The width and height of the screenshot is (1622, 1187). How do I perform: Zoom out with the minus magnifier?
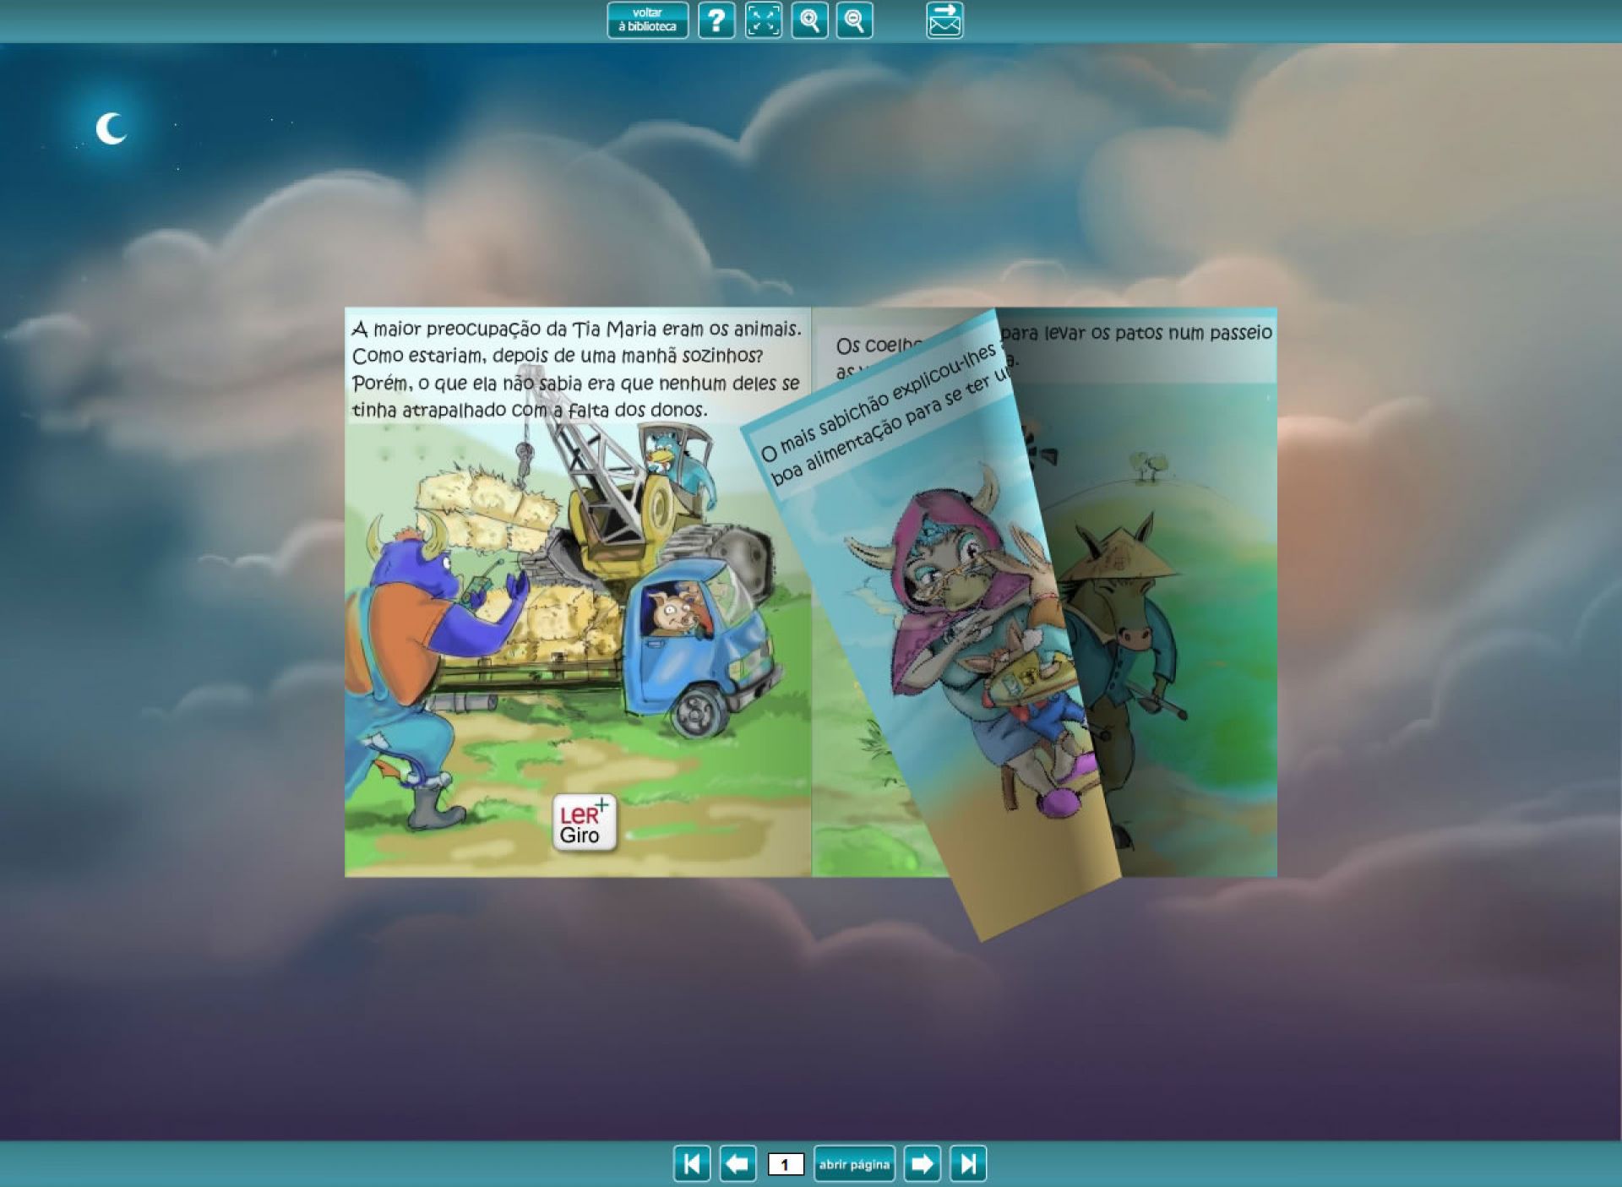[x=854, y=20]
